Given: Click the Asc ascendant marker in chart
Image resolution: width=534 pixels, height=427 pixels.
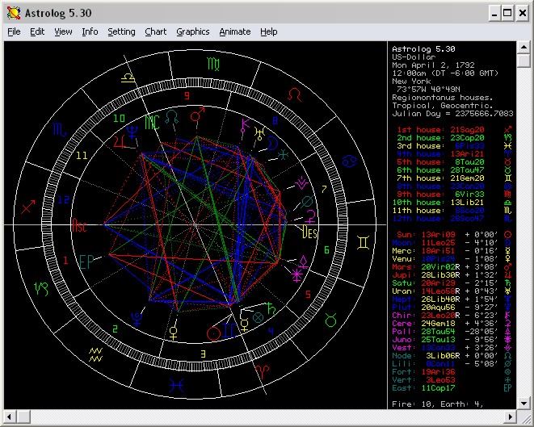Looking at the screenshot, I should [81, 225].
